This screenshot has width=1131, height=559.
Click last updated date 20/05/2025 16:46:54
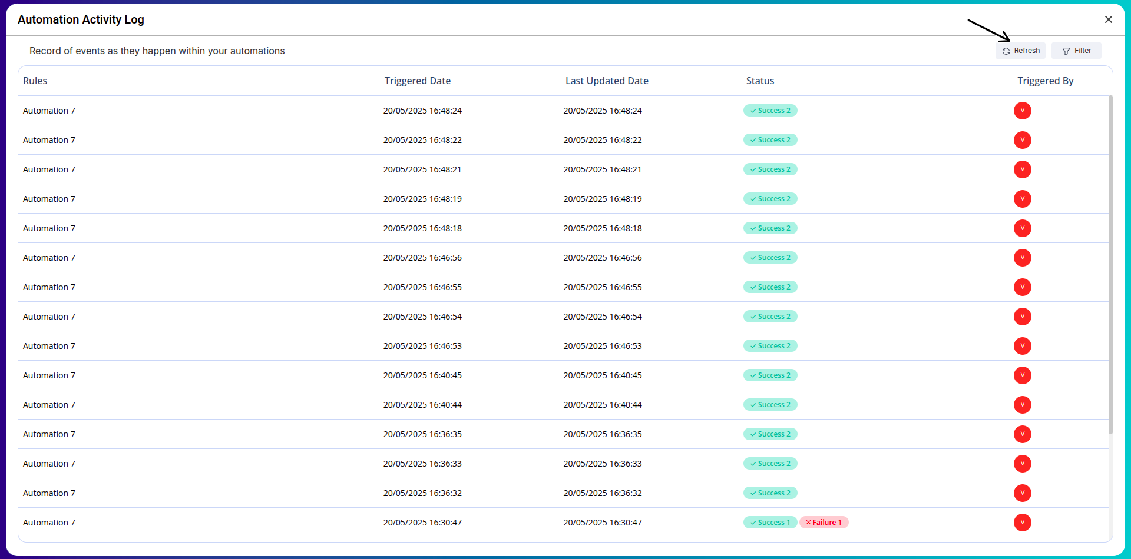coord(603,317)
